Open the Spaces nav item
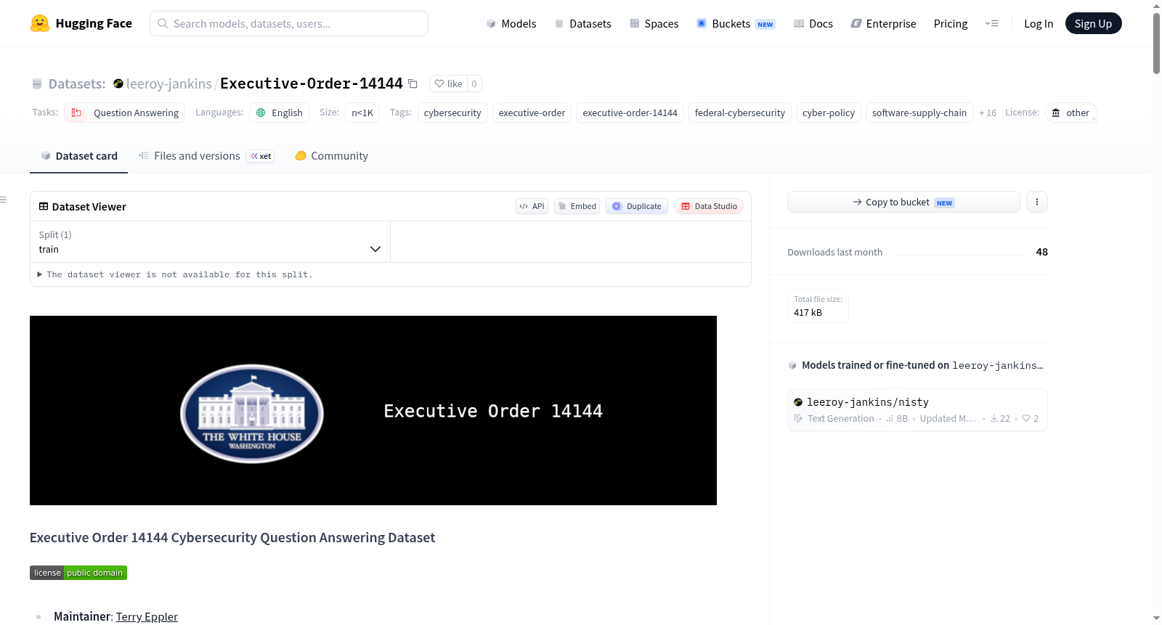Screen dimensions: 1162x625 tap(654, 23)
